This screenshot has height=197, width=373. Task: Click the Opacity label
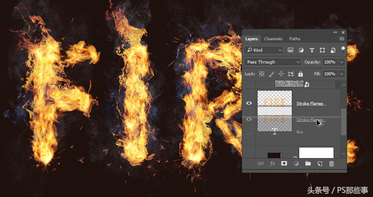pyautogui.click(x=312, y=62)
